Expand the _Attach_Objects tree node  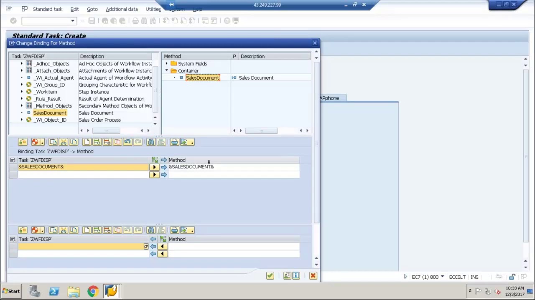pyautogui.click(x=22, y=71)
